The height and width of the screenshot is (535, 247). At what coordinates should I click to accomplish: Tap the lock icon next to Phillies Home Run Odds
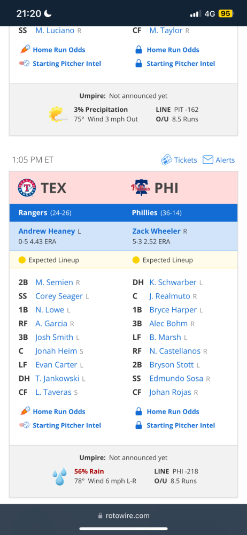click(x=138, y=412)
